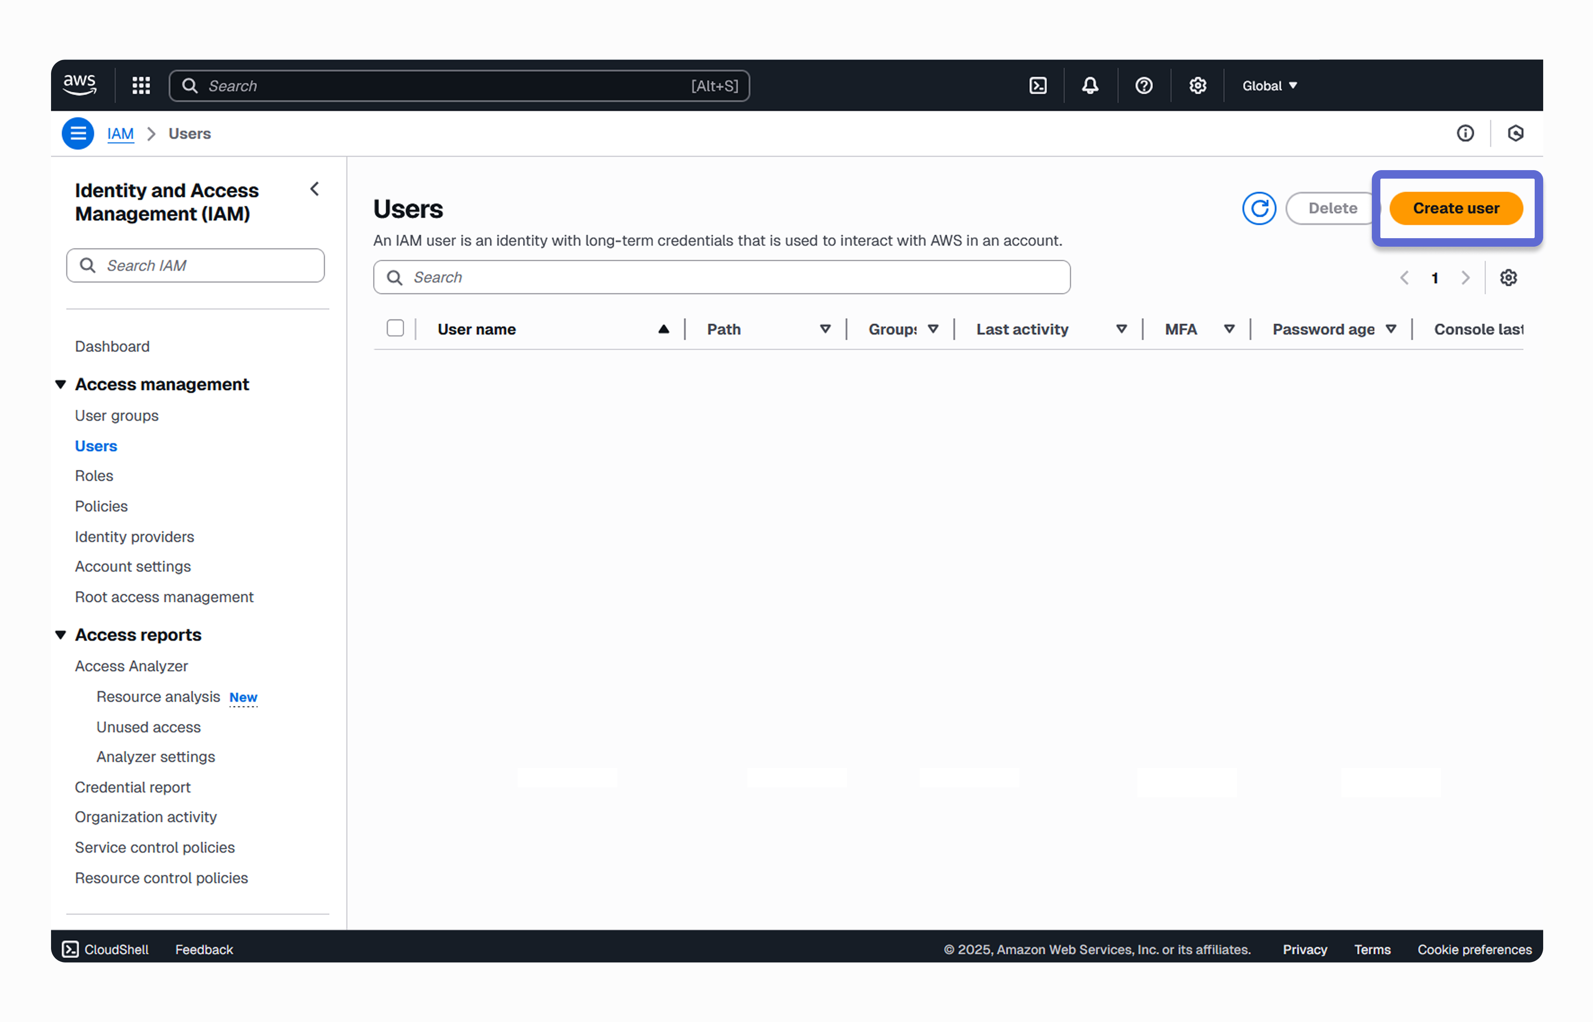Open Roles in sidebar
This screenshot has height=1022, width=1593.
click(94, 476)
